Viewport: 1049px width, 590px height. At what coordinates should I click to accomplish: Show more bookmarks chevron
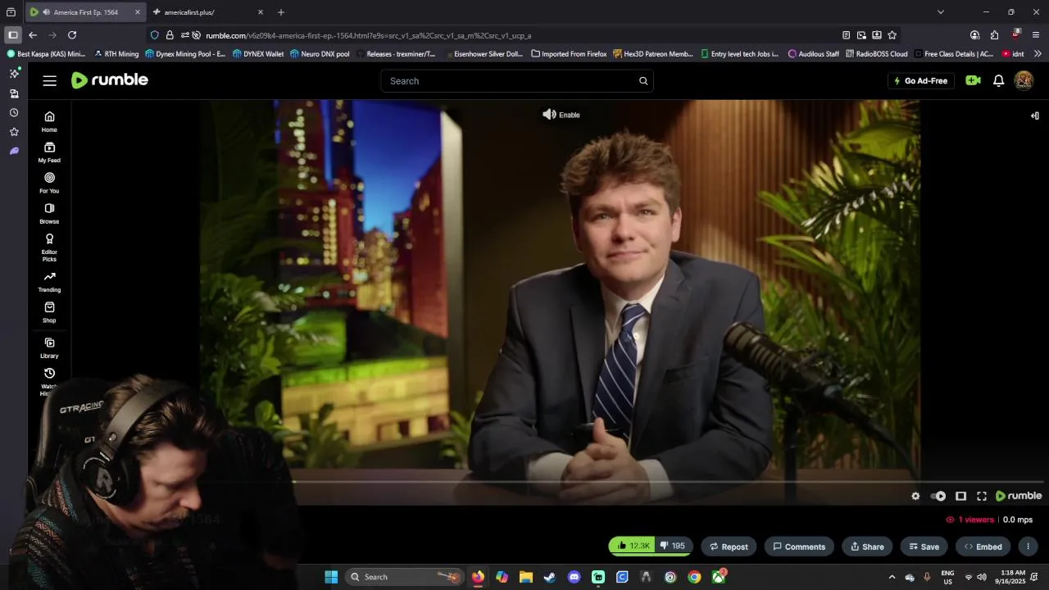tap(1038, 54)
